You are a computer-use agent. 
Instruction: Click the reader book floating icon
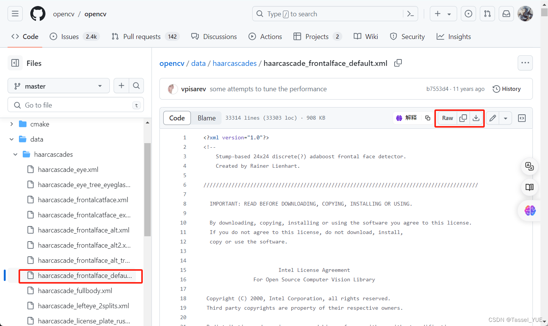click(x=529, y=187)
